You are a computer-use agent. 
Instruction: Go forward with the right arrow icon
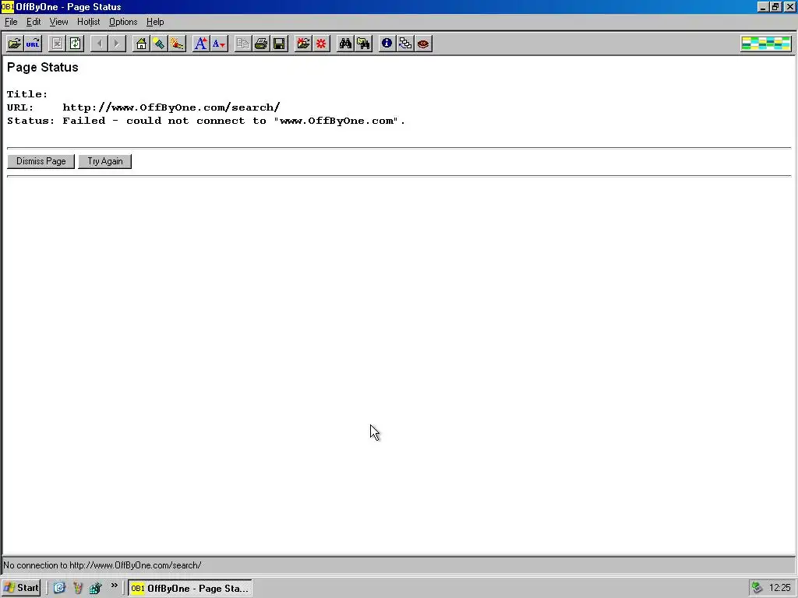click(x=117, y=44)
